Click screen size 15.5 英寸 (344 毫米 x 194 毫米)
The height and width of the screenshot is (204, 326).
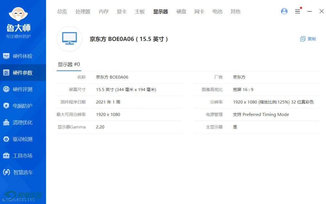pos(126,90)
